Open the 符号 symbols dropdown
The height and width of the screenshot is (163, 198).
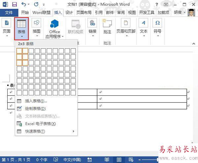(x=157, y=27)
